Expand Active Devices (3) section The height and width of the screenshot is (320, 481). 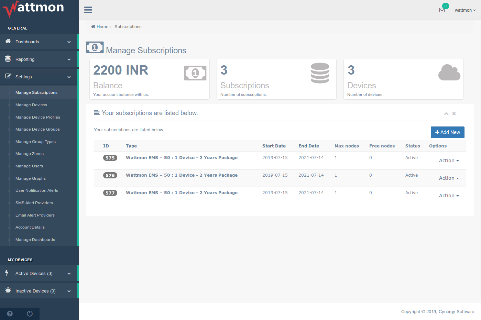(x=39, y=274)
